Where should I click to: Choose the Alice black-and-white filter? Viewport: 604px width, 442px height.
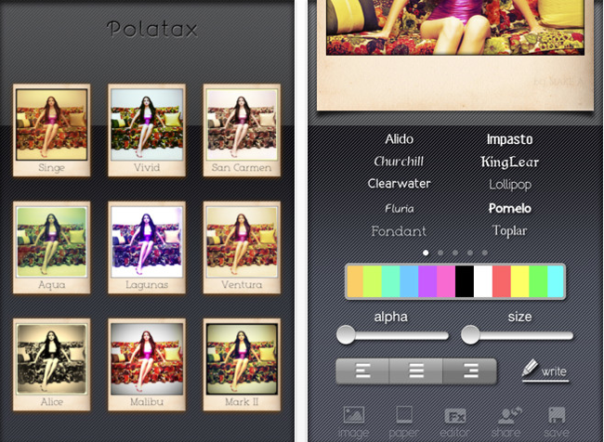coord(52,365)
